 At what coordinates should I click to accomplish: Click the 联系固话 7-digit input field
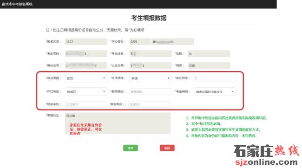[x=149, y=104]
